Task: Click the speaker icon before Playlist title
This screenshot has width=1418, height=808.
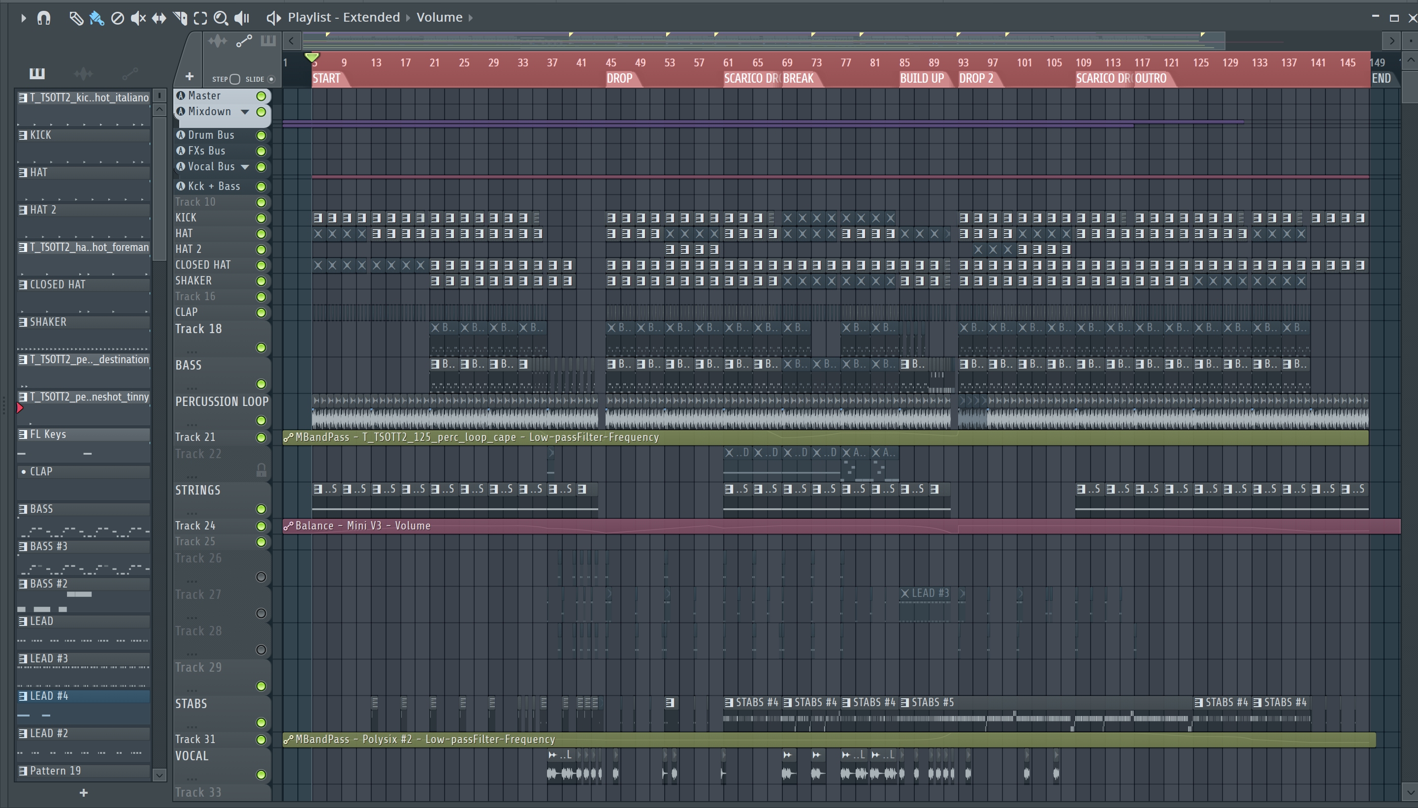Action: (273, 18)
